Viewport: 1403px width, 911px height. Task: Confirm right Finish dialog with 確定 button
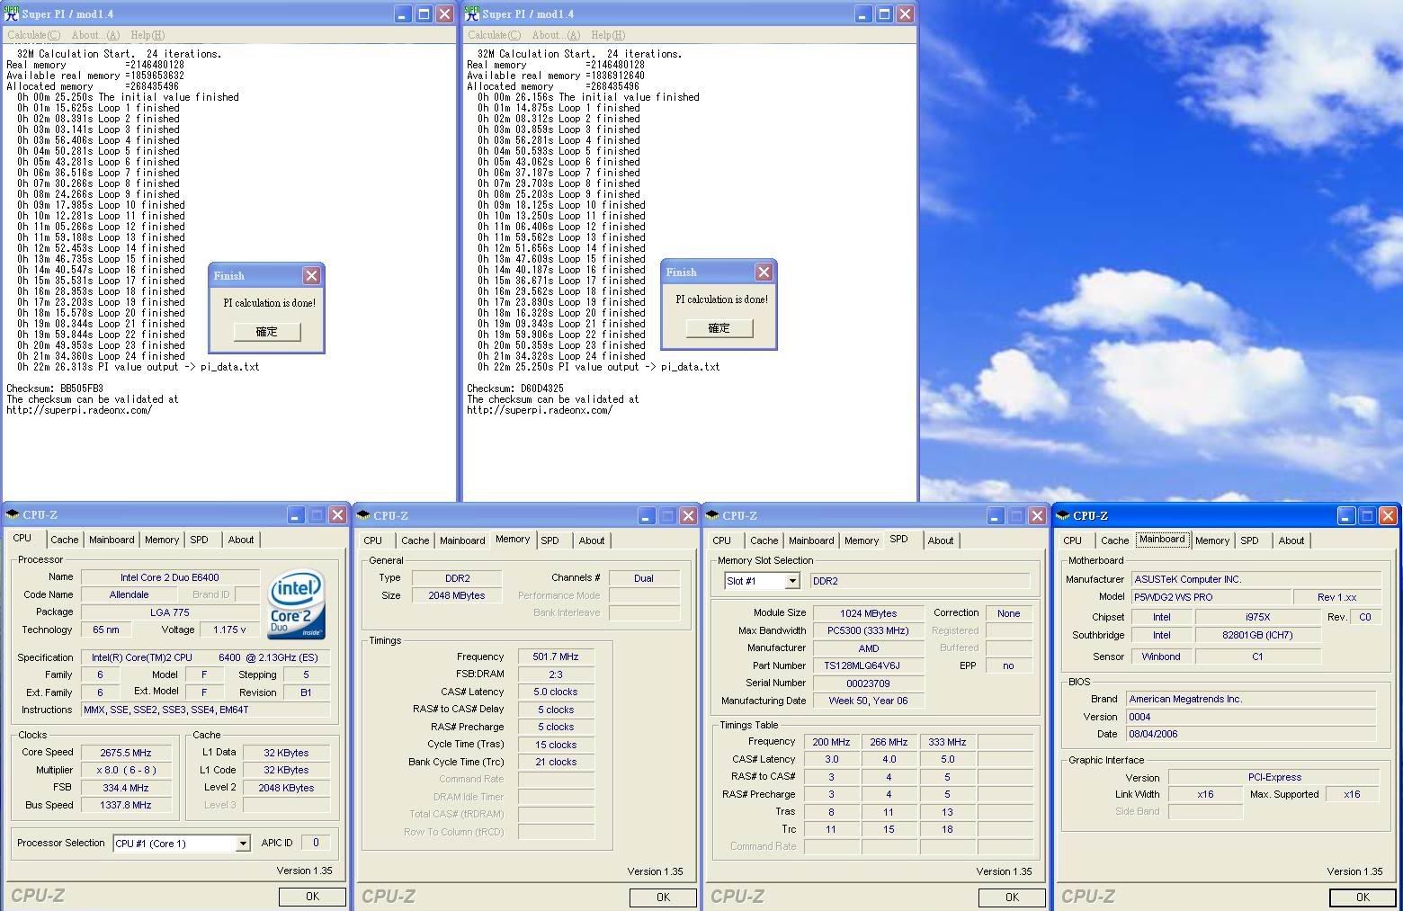tap(719, 328)
